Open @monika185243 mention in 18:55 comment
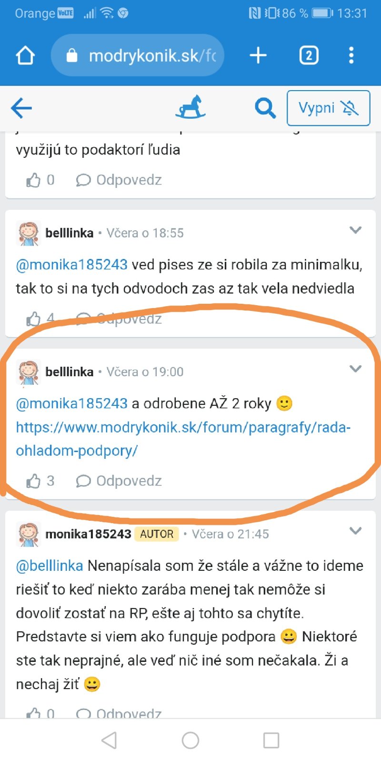Image resolution: width=381 pixels, height=763 pixels. (72, 265)
